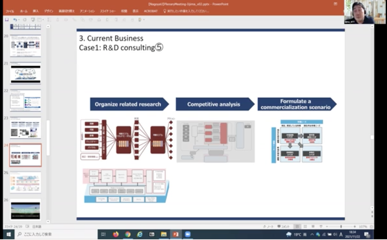Toggle the Notes (ノート) pane
This screenshot has width=387, height=240.
(270, 227)
